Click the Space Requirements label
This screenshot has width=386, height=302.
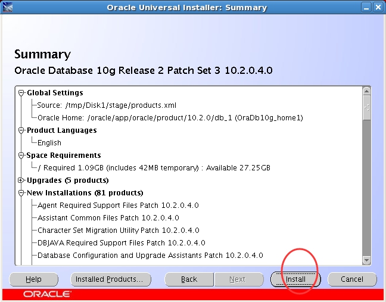click(x=64, y=155)
